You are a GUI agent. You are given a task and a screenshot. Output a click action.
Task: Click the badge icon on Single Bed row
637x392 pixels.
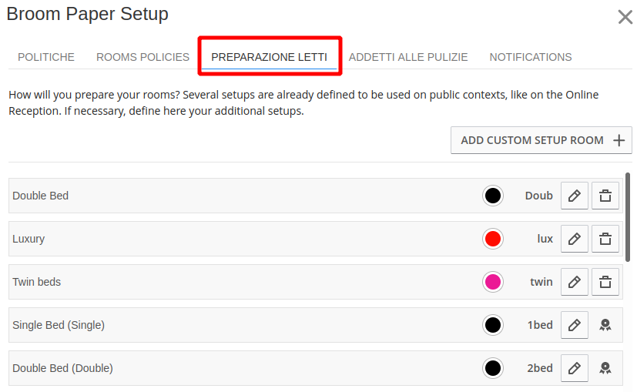pos(605,325)
